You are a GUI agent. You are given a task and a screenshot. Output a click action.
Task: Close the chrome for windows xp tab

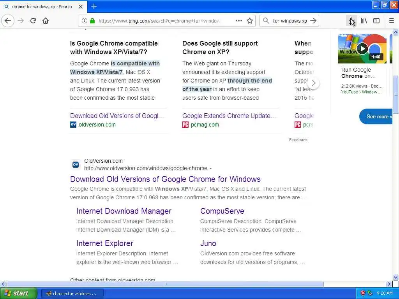click(80, 7)
